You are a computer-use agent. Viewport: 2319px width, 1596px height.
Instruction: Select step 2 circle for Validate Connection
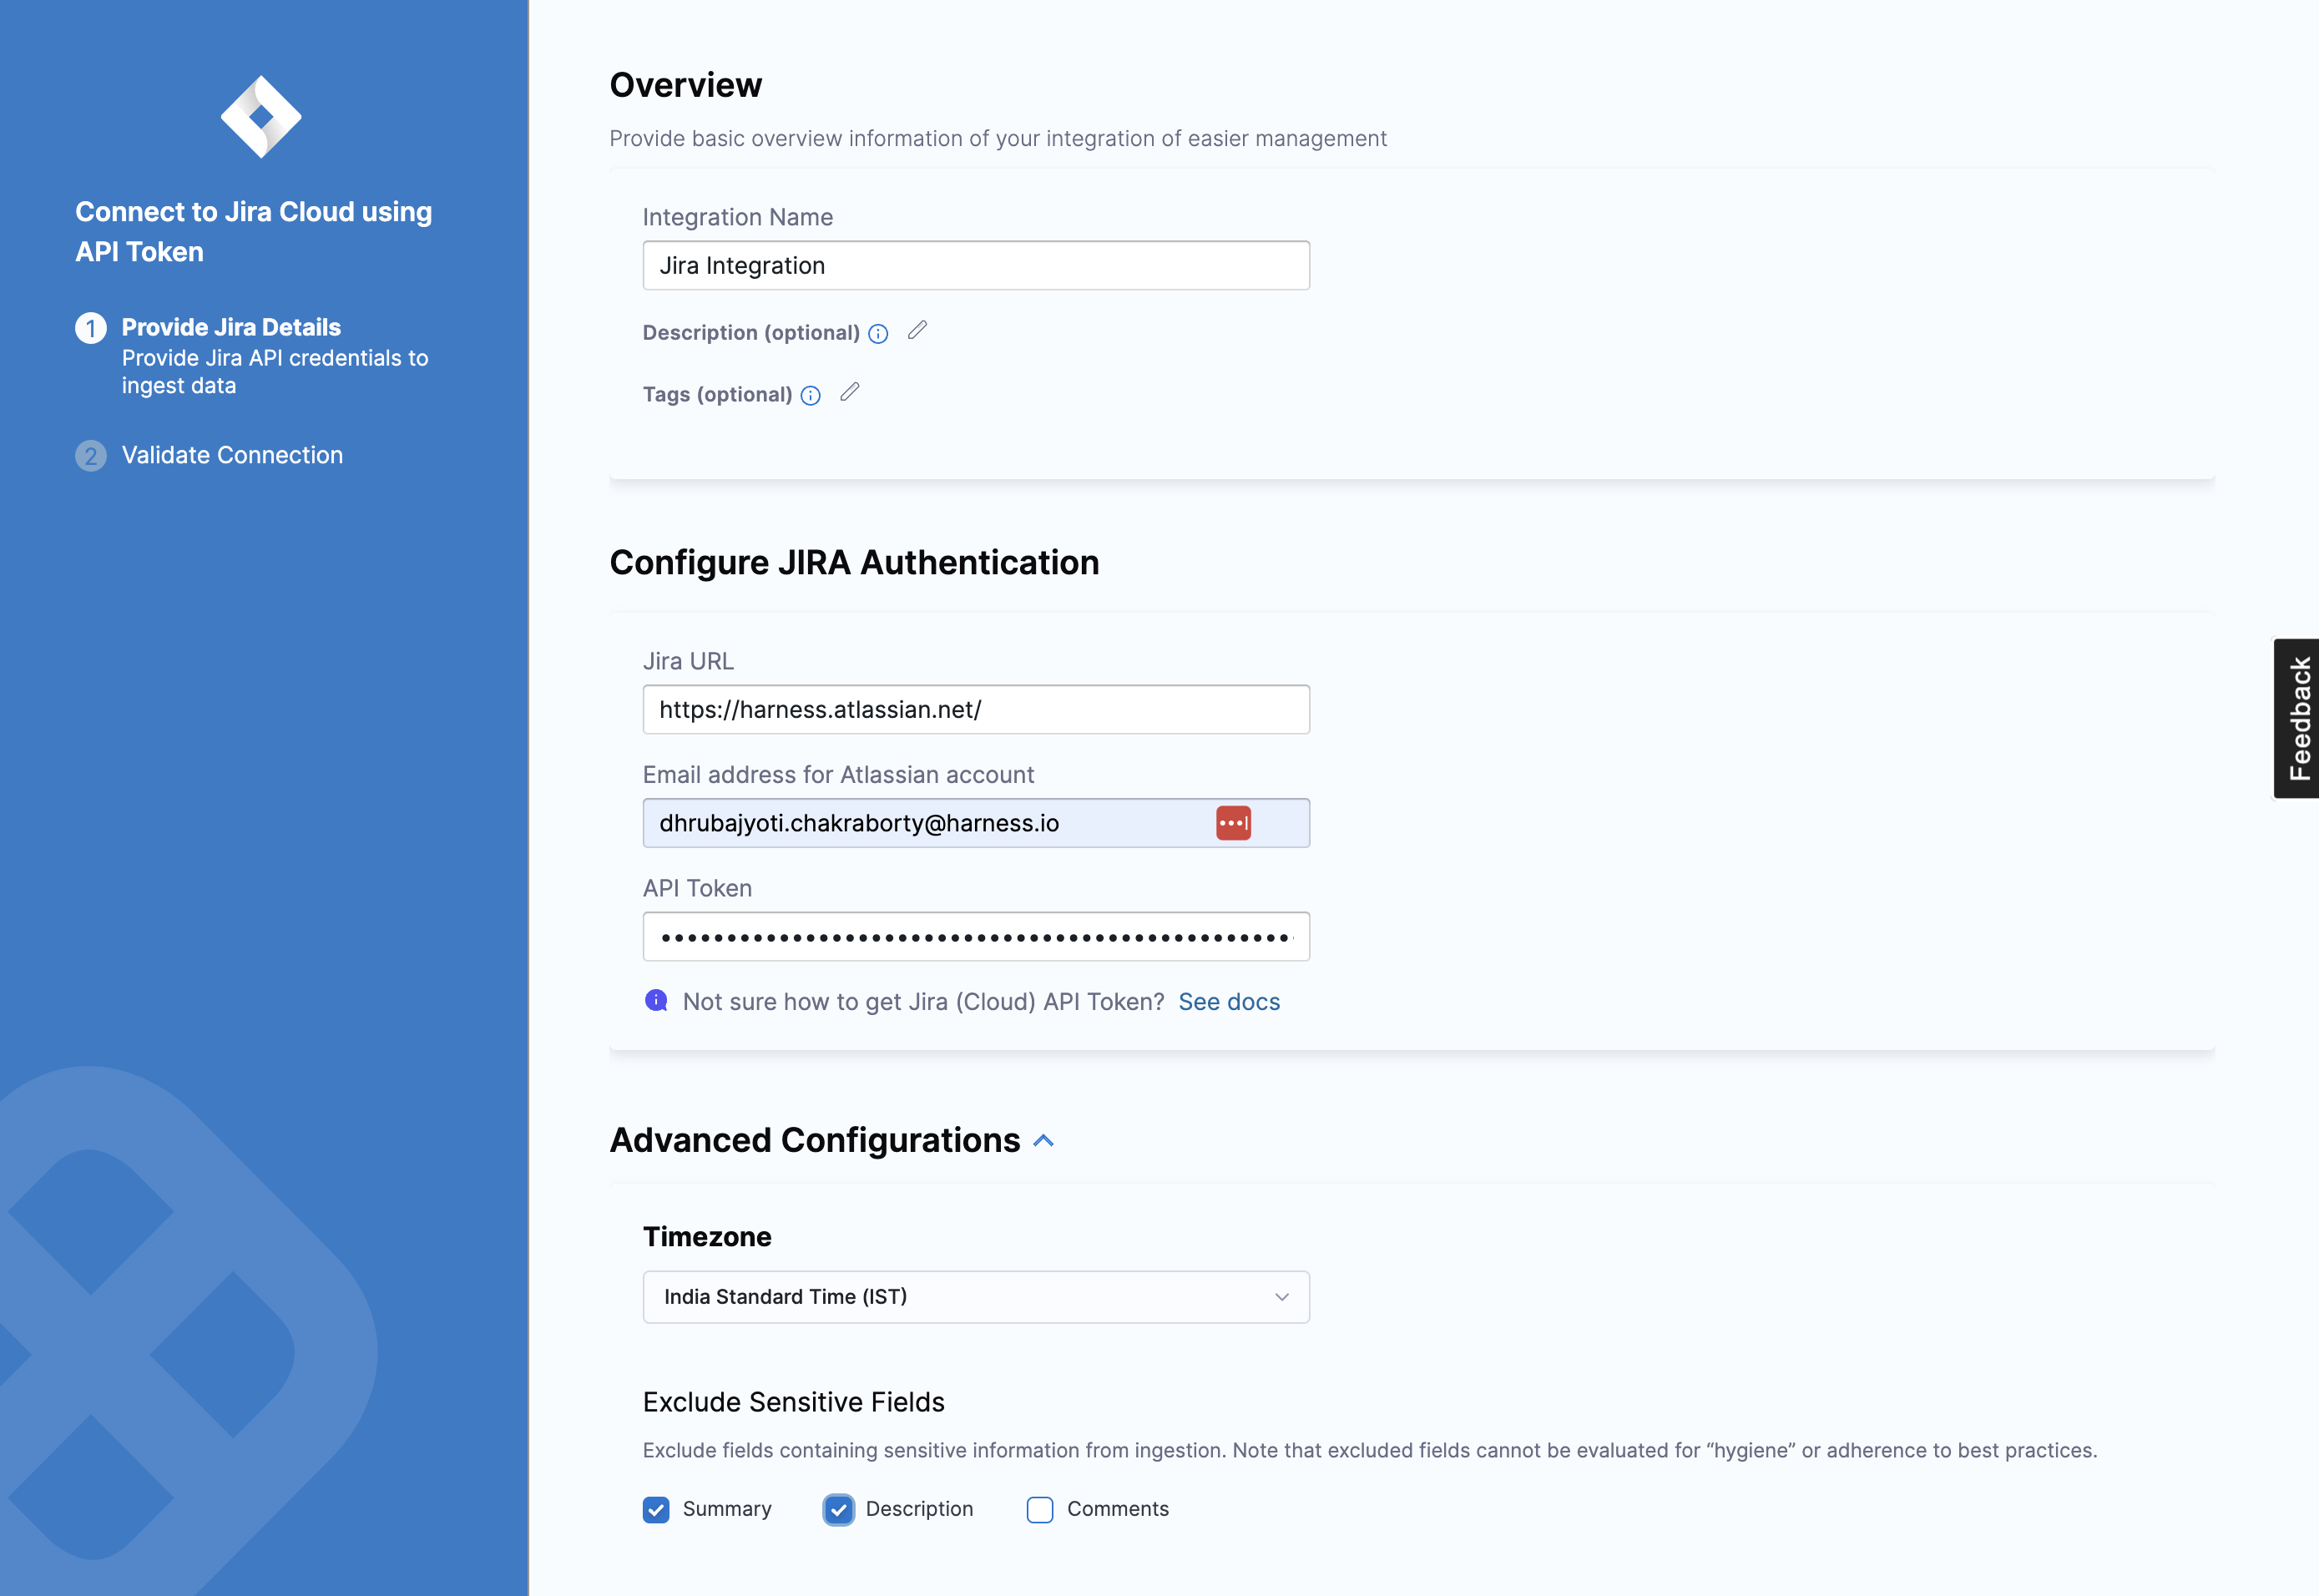92,455
